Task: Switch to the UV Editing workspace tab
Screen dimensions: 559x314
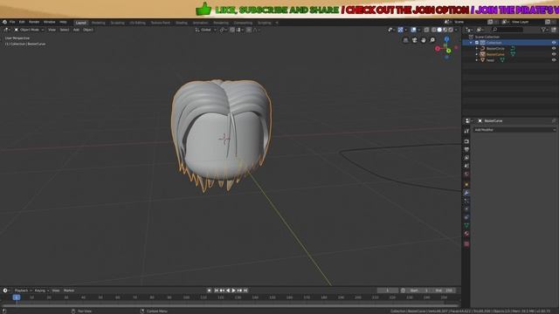Action: pyautogui.click(x=138, y=23)
